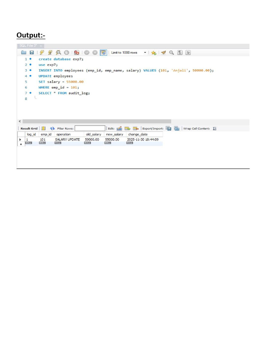Toggle word wrapping in the editor
Screen dimensions: 268x357
pos(188,53)
